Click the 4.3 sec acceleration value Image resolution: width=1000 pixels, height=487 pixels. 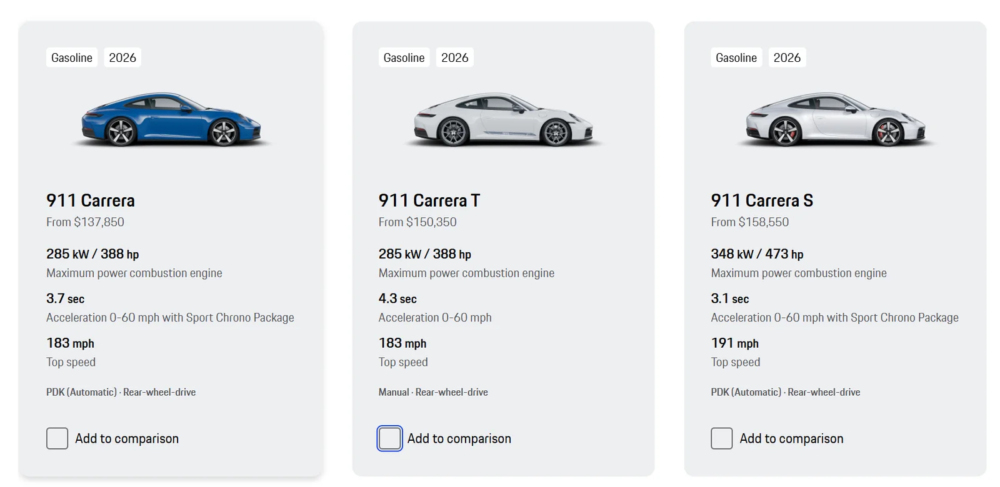[397, 298]
